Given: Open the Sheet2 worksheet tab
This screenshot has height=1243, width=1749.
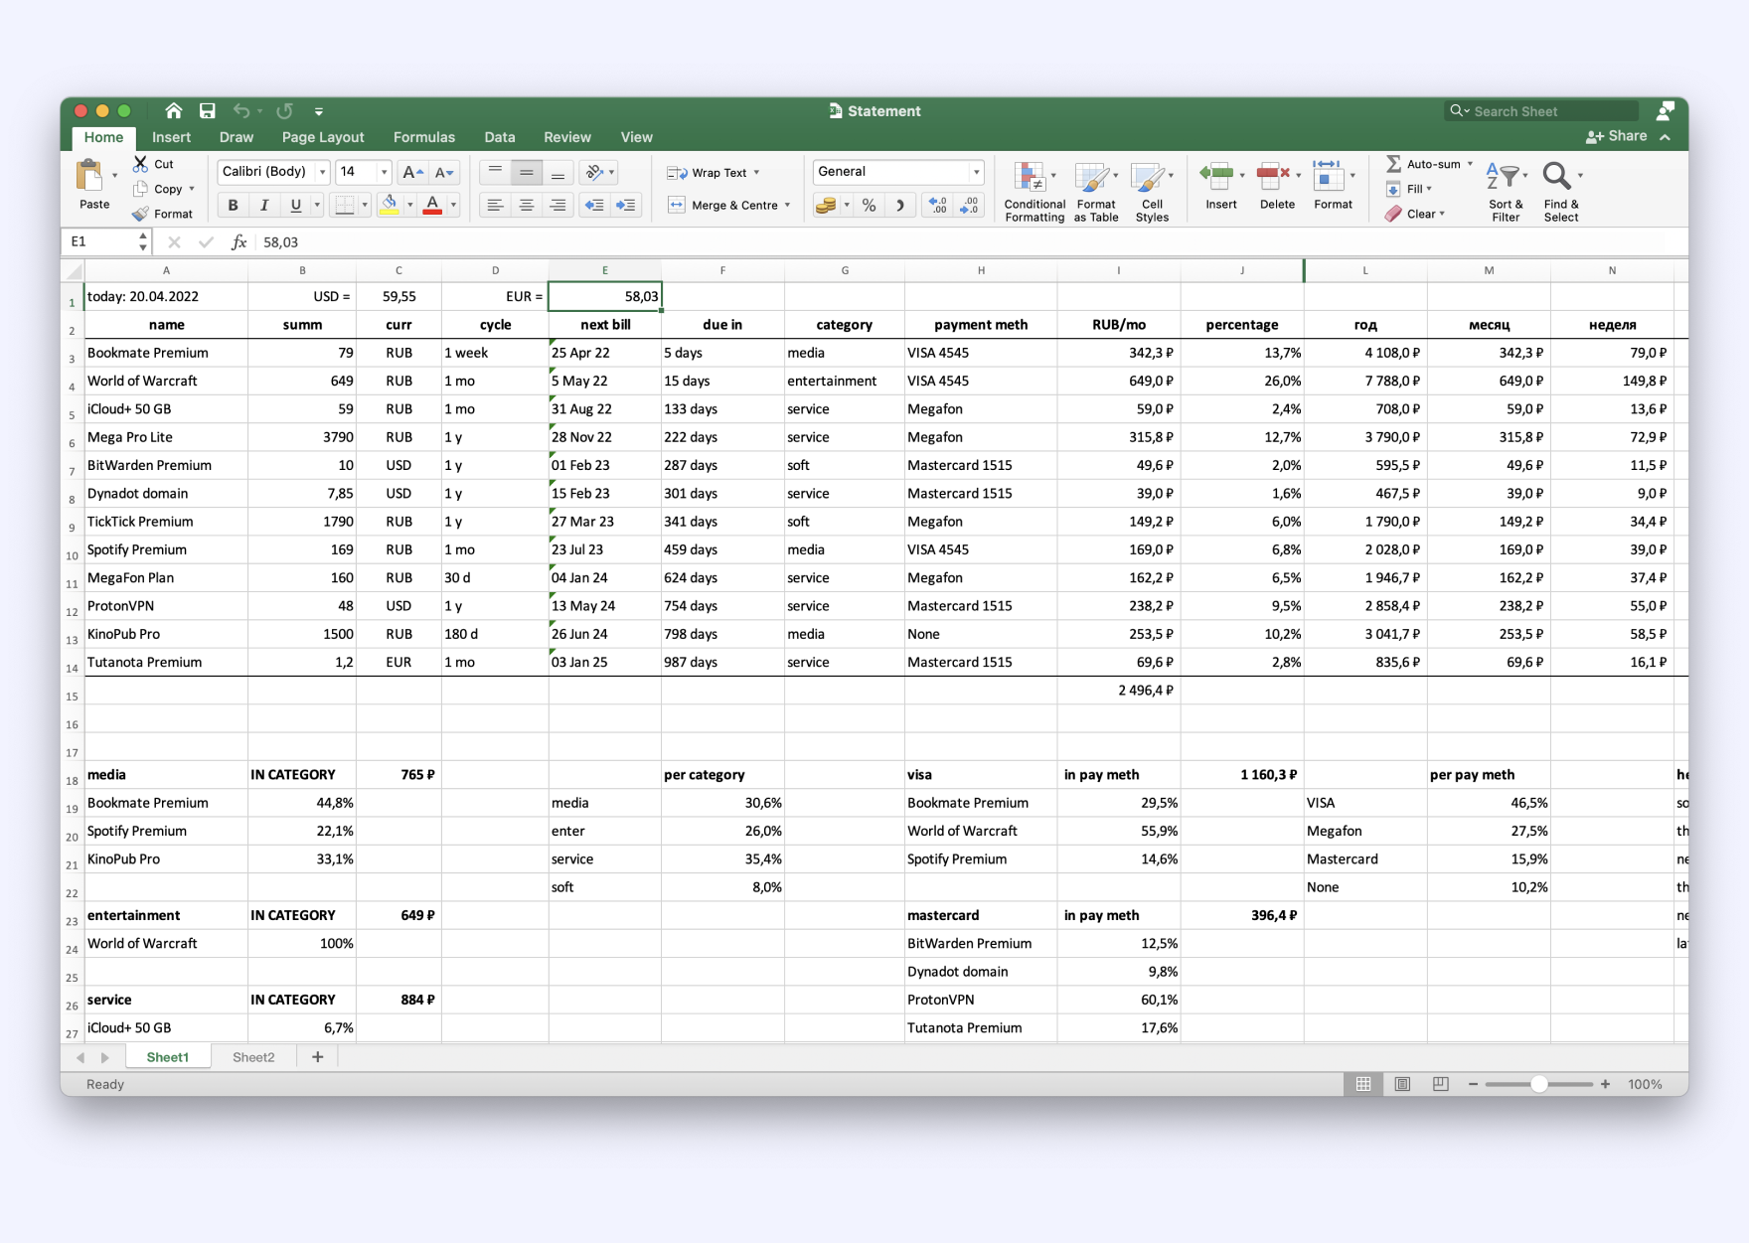Looking at the screenshot, I should [x=253, y=1057].
